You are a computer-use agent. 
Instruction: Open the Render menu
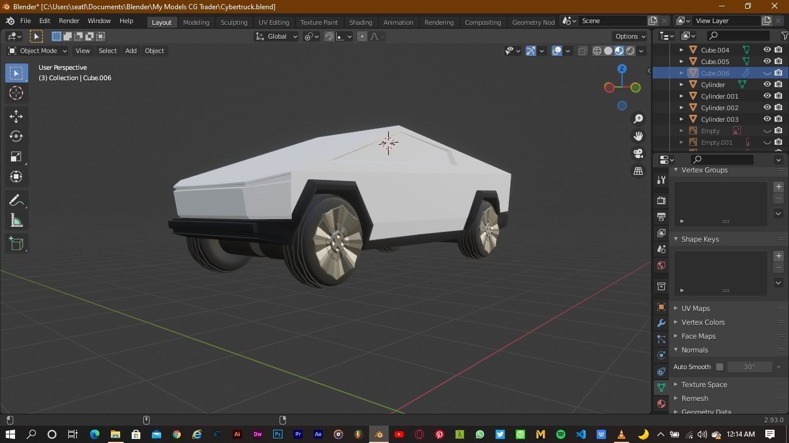(x=69, y=21)
